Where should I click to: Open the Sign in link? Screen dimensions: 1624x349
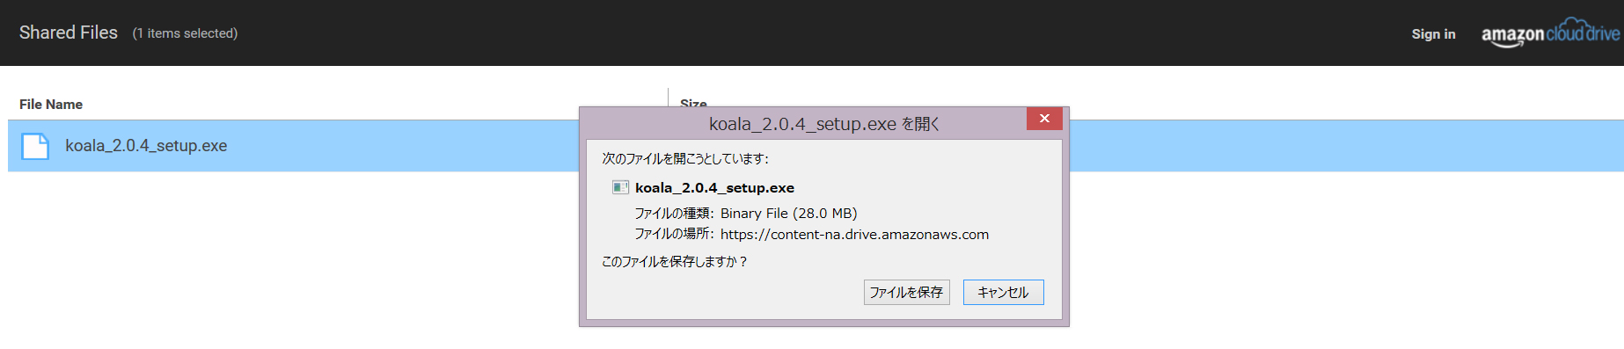coord(1433,34)
